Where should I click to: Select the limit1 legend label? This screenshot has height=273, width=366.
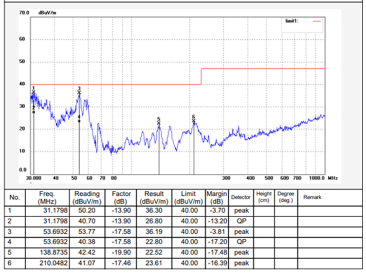[x=292, y=21]
